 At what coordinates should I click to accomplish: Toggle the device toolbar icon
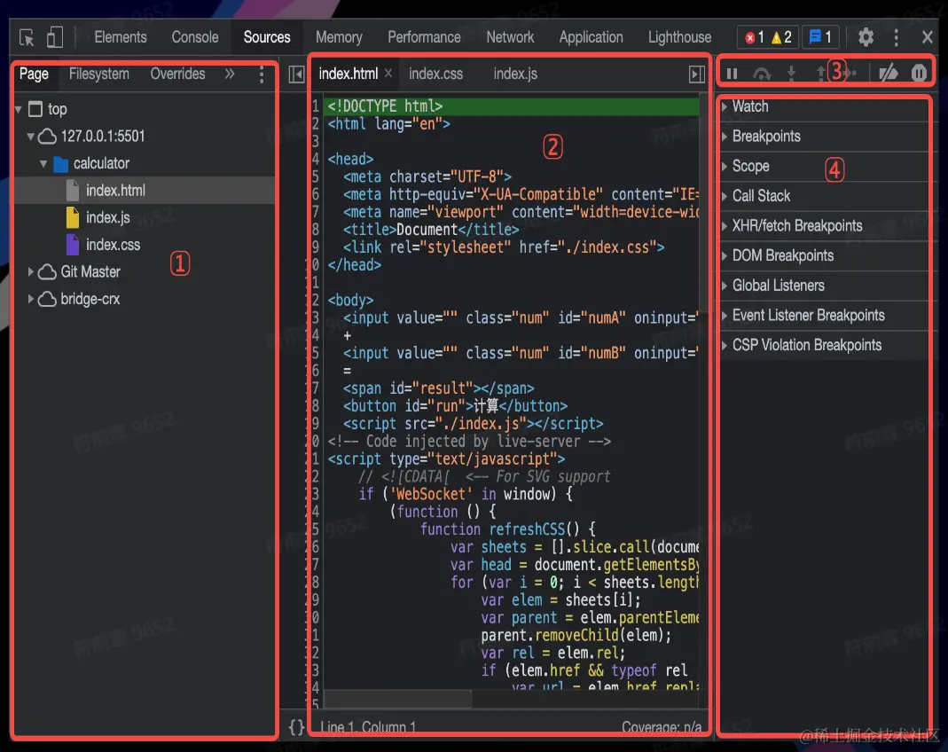(54, 37)
